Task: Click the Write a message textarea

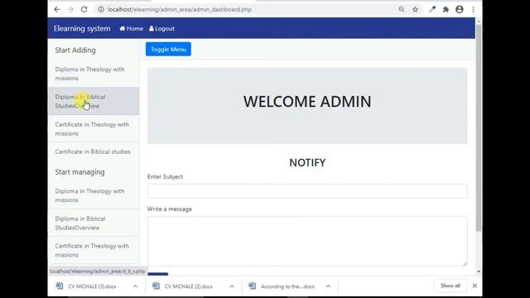Action: coord(307,241)
